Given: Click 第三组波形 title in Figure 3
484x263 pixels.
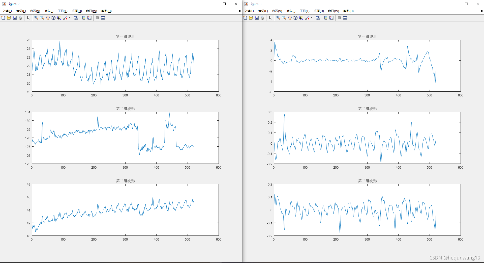Looking at the screenshot, I should (367, 181).
